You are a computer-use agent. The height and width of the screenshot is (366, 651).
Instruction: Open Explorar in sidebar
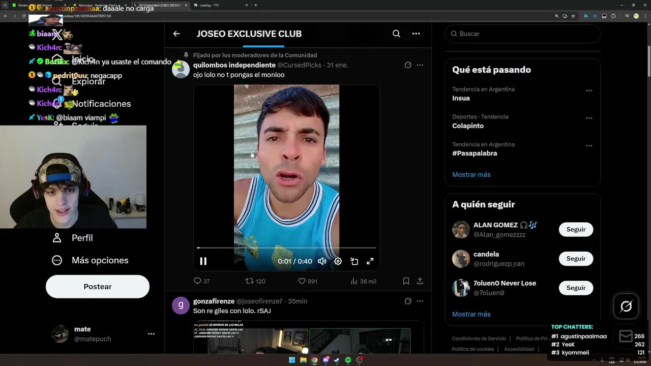coord(79,81)
